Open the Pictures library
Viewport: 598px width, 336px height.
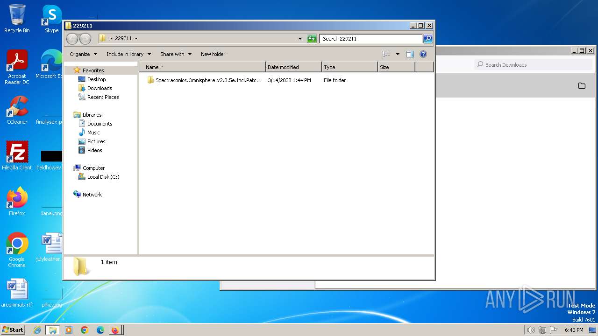point(96,141)
